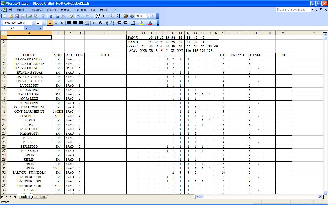
Task: Open Print Preview from the standard toolbar
Action: click(x=36, y=16)
